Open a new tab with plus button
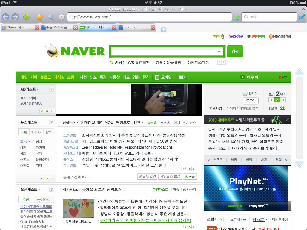Image resolution: width=307 pixels, height=230 pixels. point(164,30)
